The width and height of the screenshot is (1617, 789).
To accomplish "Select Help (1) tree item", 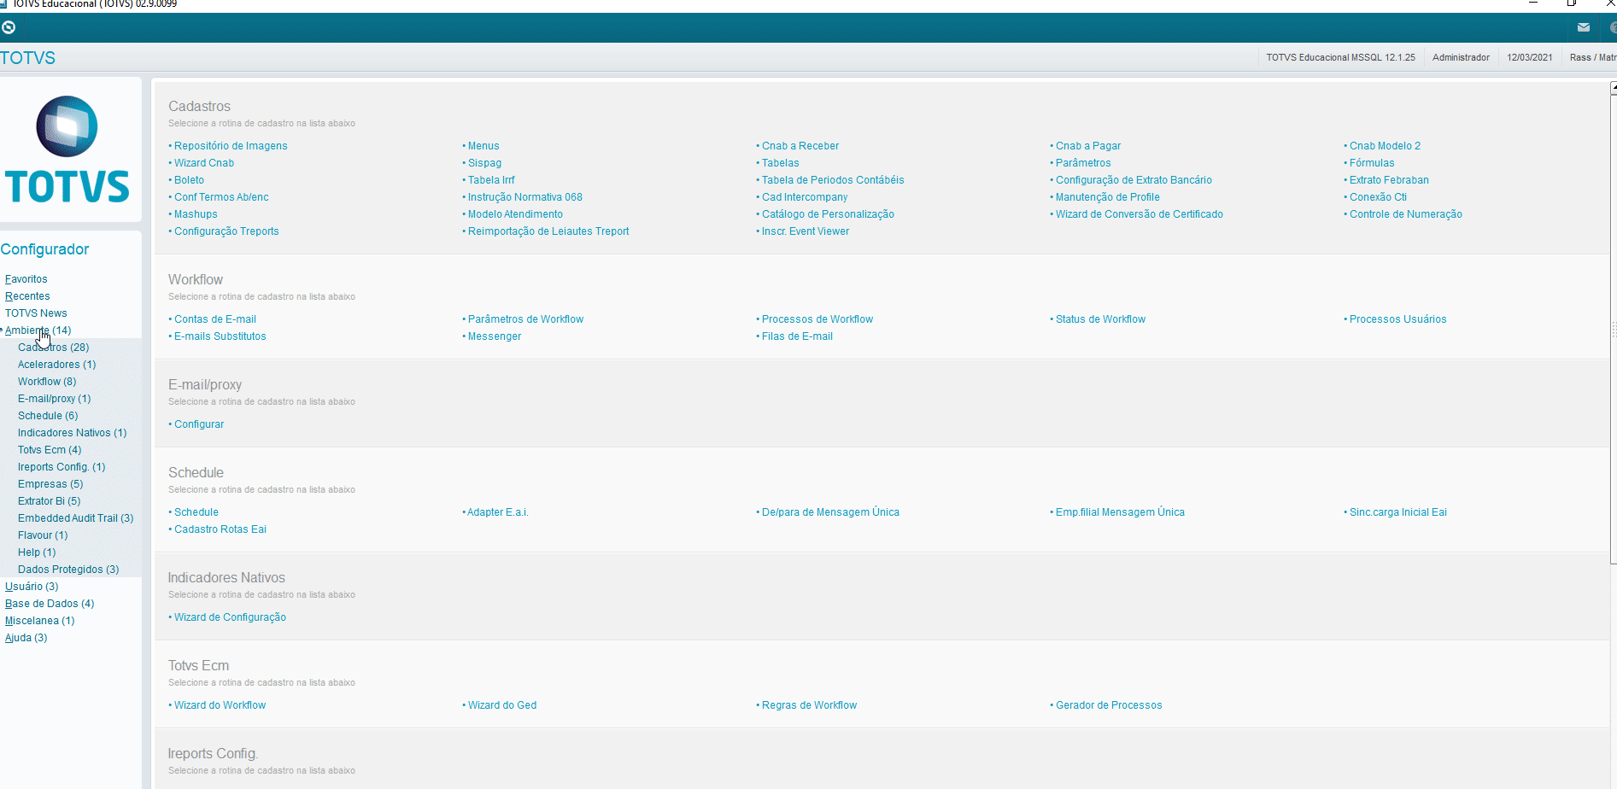I will pos(37,552).
